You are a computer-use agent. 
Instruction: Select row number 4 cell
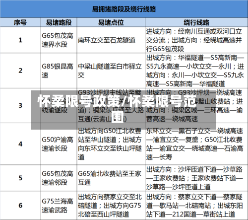pos(20,144)
